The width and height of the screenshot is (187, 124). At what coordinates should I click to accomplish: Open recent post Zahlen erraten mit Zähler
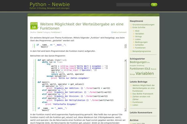coord(141,98)
